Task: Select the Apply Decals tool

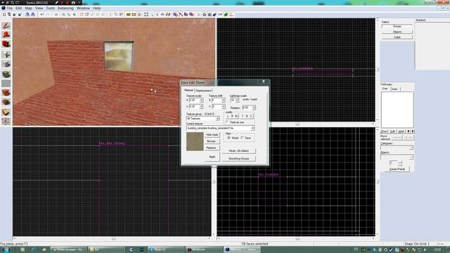Action: tap(6, 93)
